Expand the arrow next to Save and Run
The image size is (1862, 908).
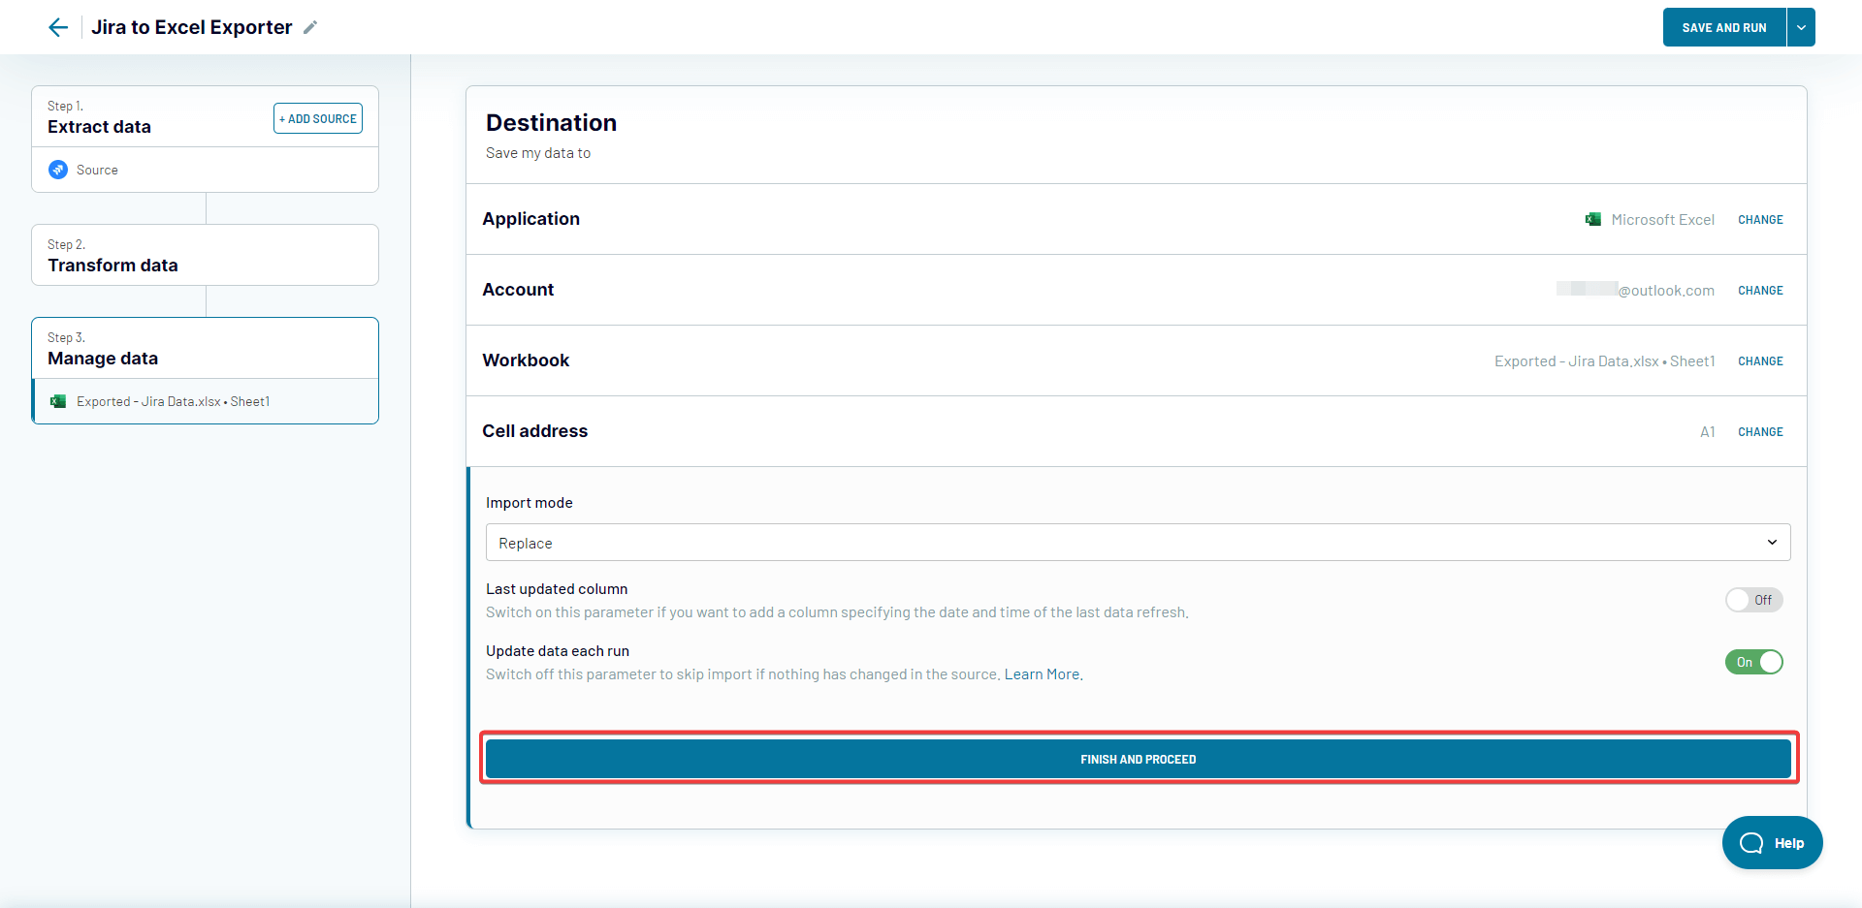coord(1801,27)
